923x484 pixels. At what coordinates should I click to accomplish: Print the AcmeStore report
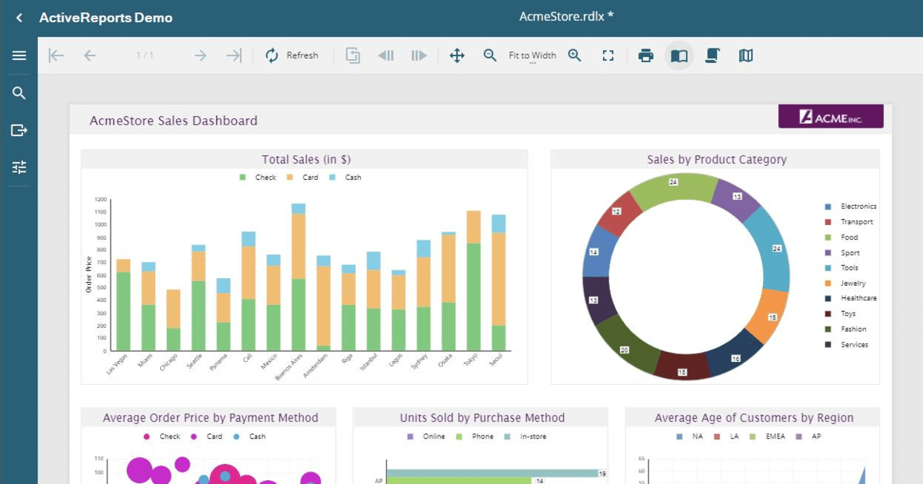[x=645, y=55]
